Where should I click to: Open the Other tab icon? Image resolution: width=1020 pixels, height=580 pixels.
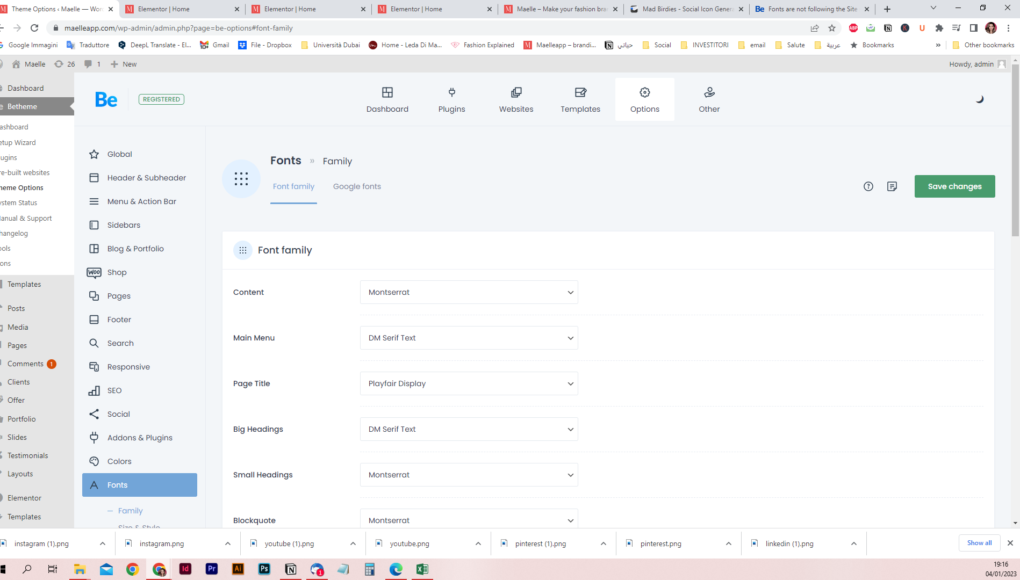click(x=709, y=100)
